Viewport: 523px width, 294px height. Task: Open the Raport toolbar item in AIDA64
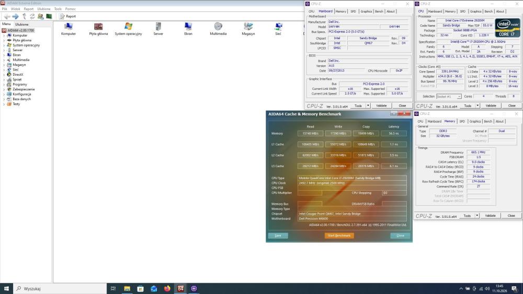coord(67,16)
